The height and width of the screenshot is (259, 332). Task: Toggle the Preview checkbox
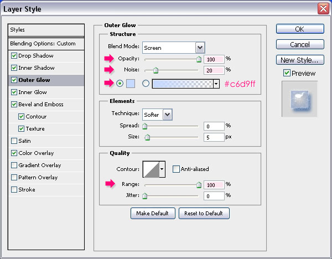(x=287, y=73)
